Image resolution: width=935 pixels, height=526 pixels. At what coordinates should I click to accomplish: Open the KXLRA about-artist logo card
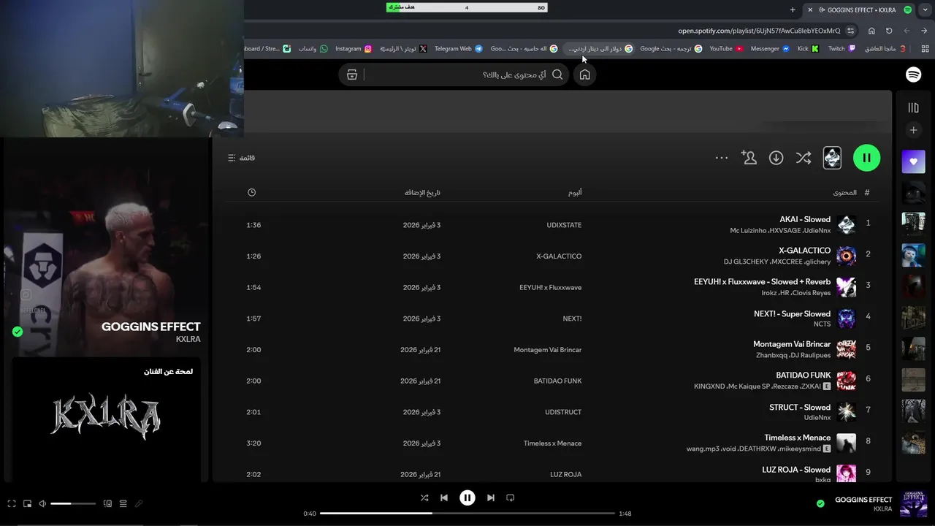coord(106,418)
